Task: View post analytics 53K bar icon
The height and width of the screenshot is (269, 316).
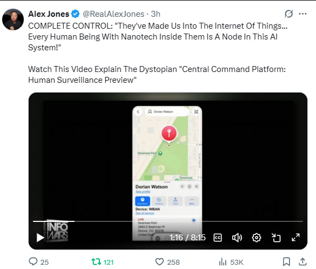Action: [223, 262]
